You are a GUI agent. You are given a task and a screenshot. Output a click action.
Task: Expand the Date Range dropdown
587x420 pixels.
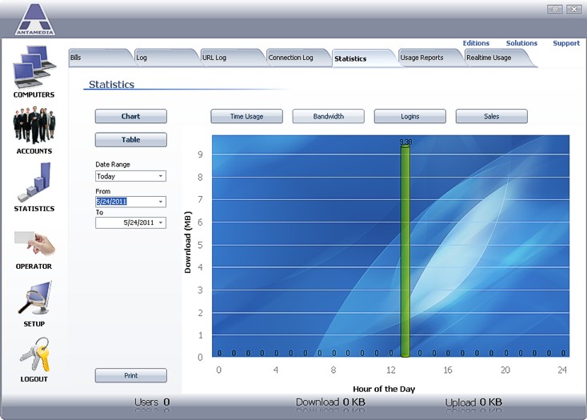pos(161,176)
